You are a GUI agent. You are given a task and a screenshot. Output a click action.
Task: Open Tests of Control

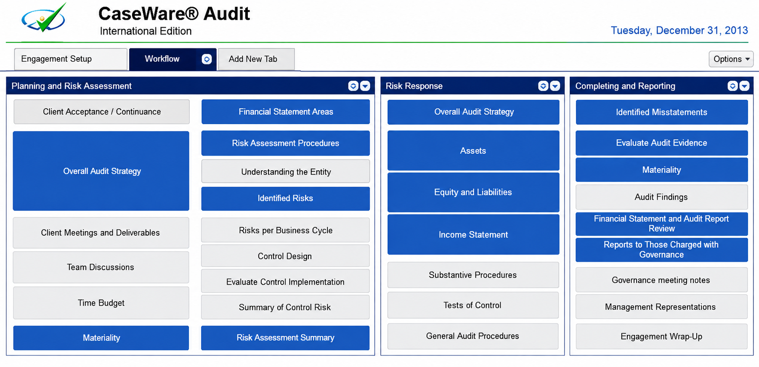[x=473, y=305]
